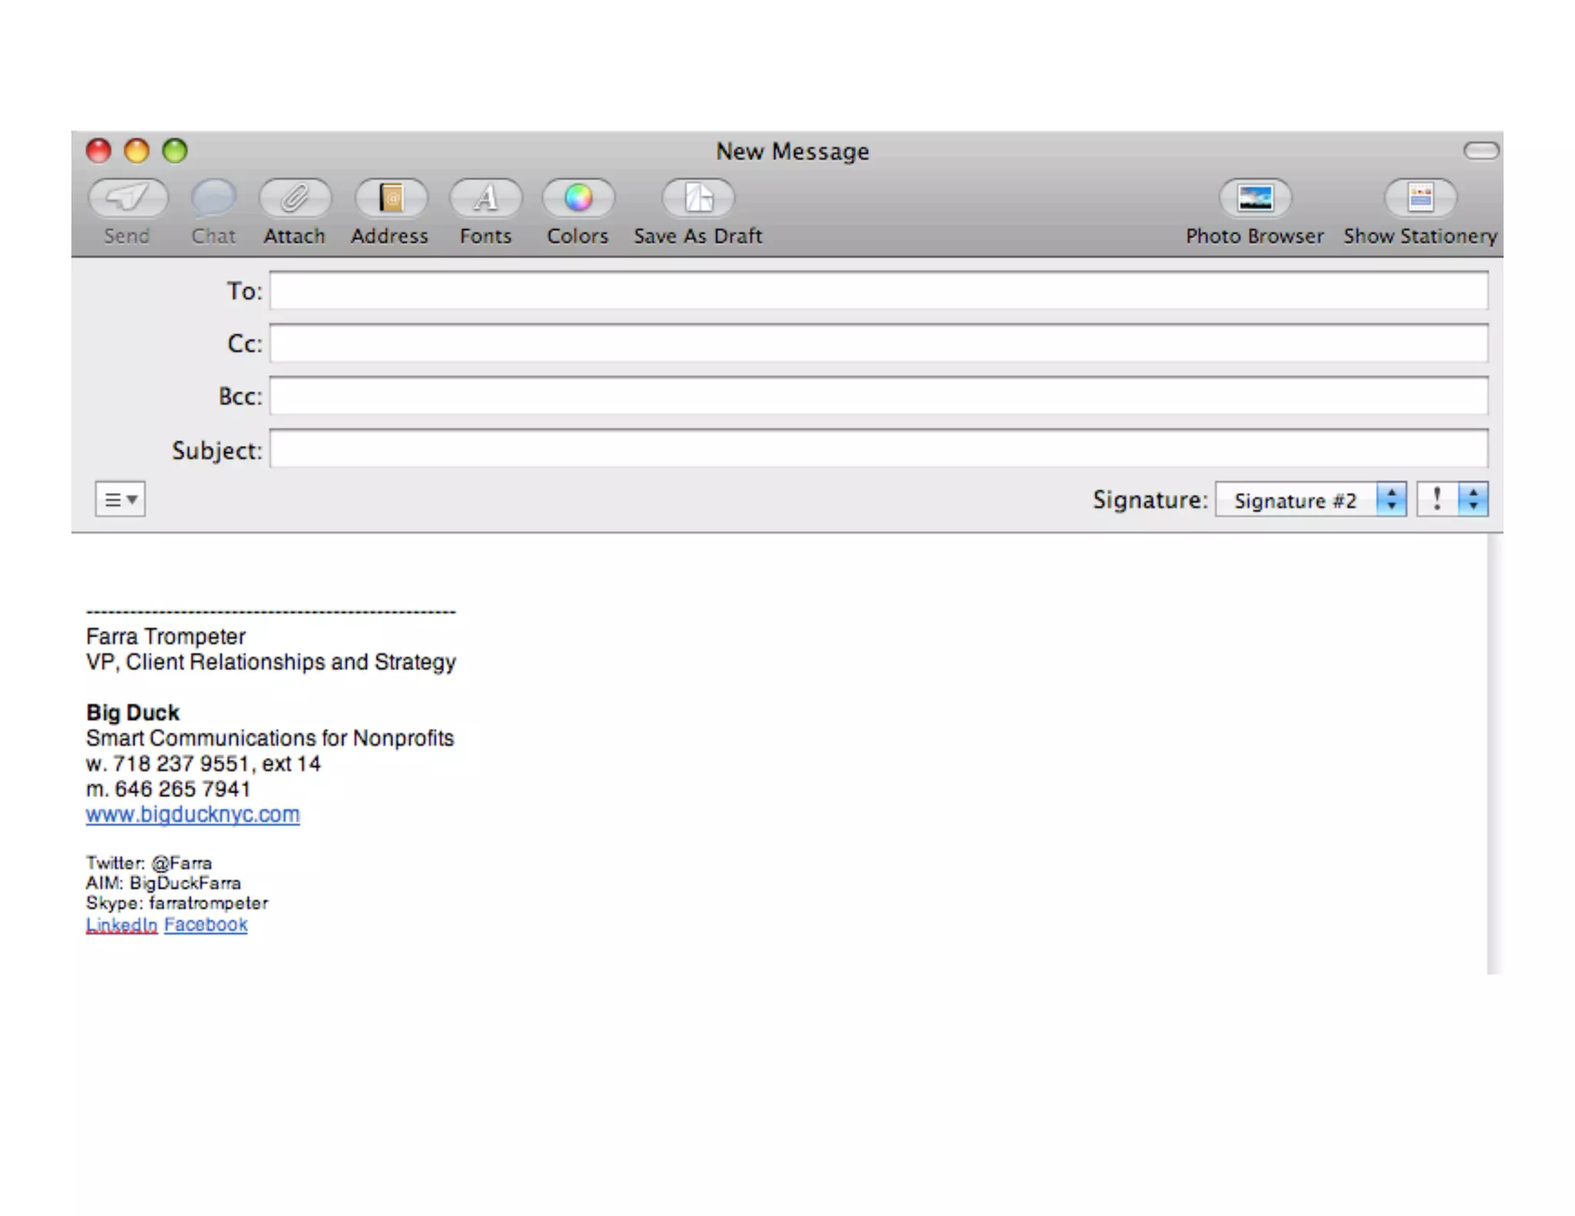Open the message priority dropdown
This screenshot has height=1216, width=1575.
[1453, 500]
